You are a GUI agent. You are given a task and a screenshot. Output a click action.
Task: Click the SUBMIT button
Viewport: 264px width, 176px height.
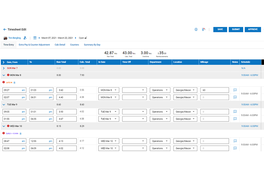coord(236,30)
